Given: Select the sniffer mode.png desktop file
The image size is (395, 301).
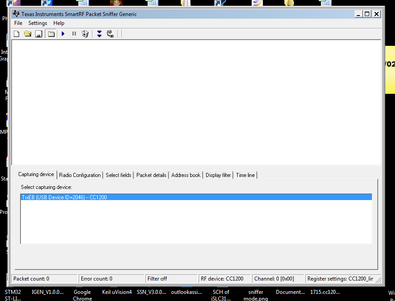Looking at the screenshot, I should [x=255, y=295].
